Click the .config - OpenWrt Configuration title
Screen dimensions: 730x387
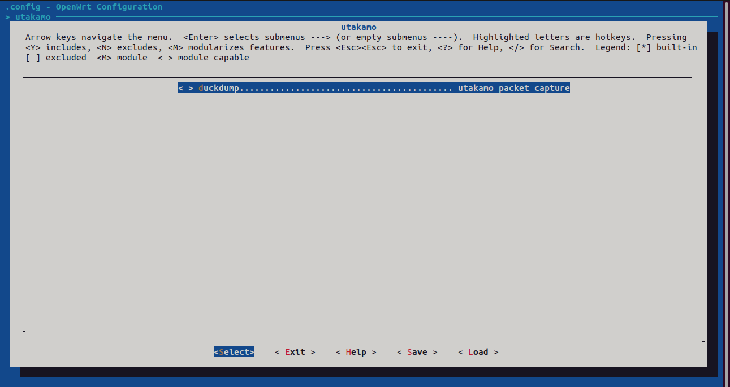(x=84, y=7)
